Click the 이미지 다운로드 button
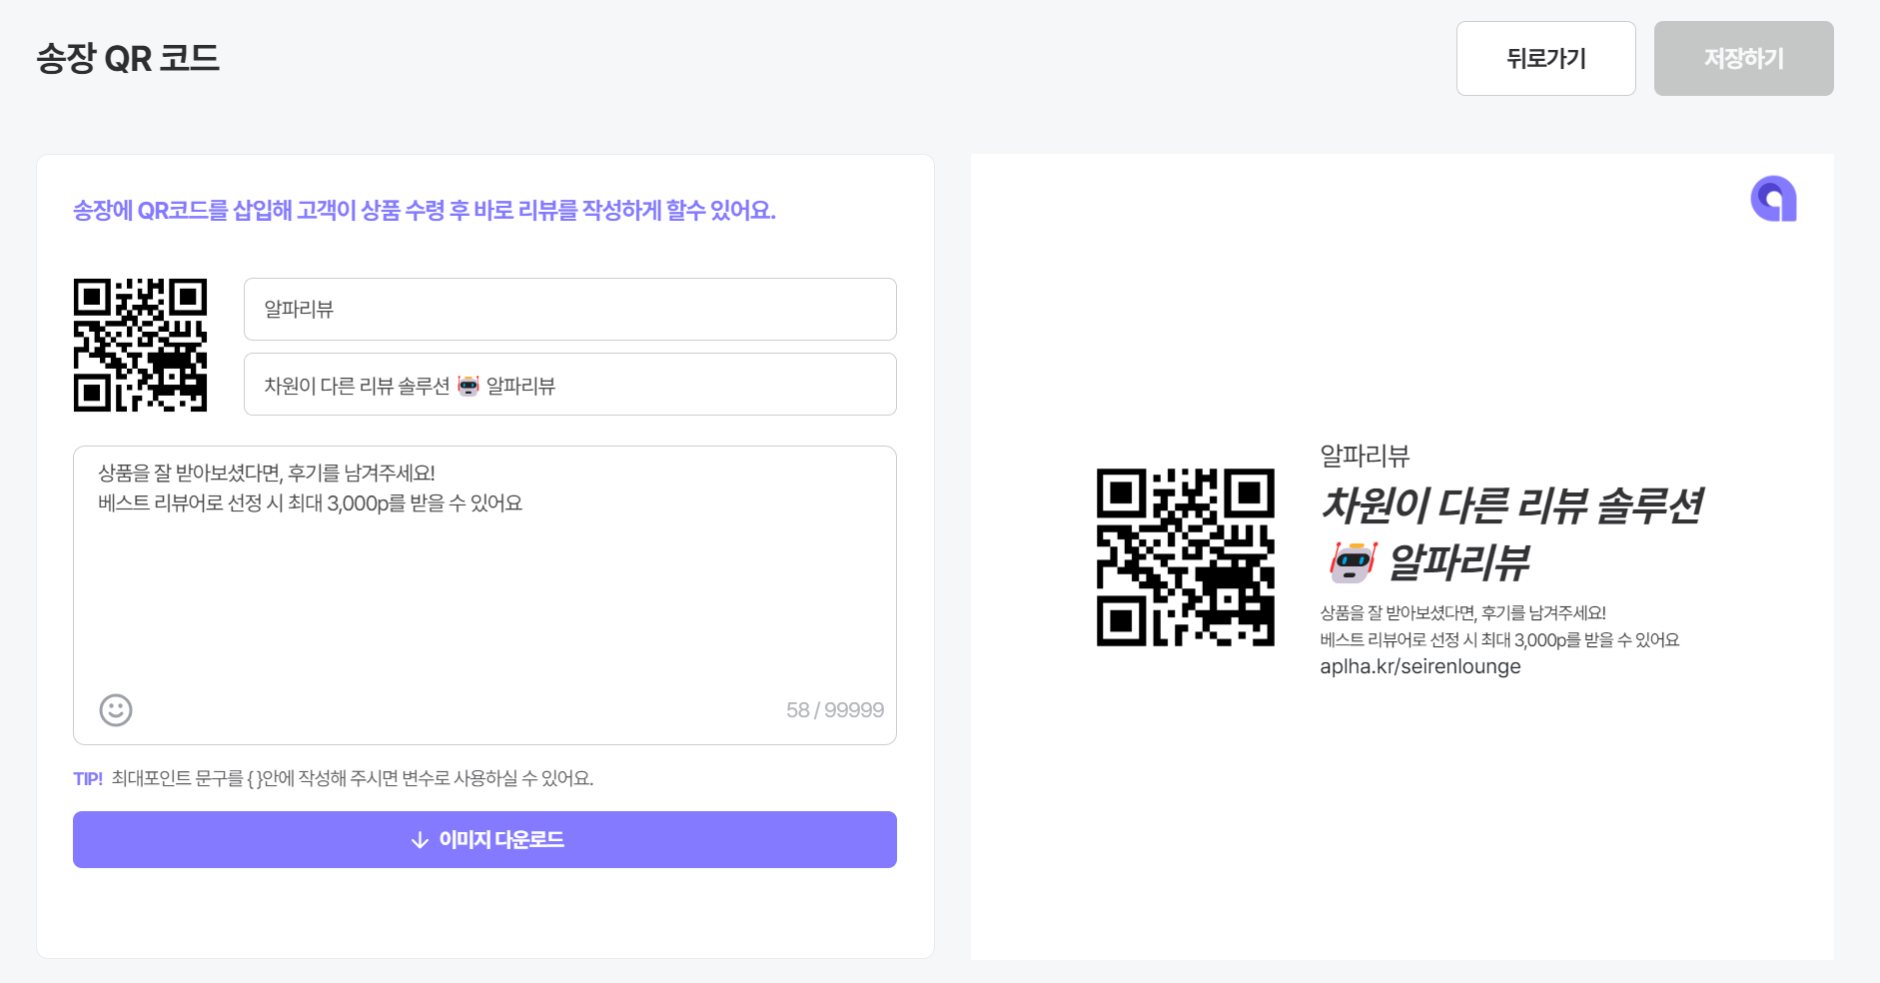Image resolution: width=1880 pixels, height=983 pixels. pos(484,840)
